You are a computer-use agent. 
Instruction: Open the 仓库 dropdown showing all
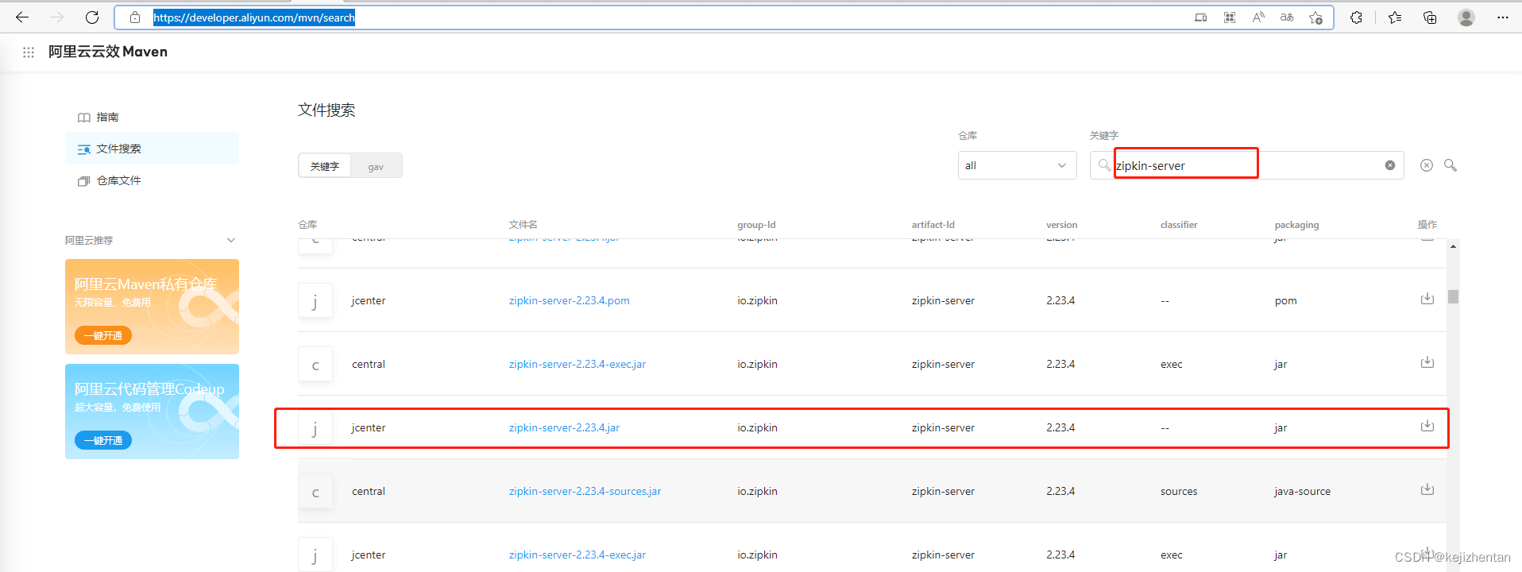(x=1017, y=165)
